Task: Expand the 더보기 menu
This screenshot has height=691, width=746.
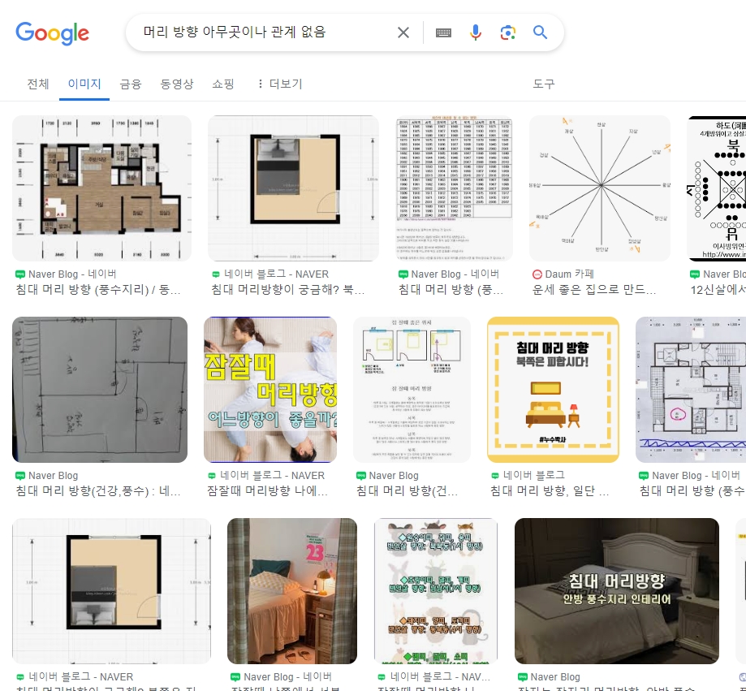Action: tap(280, 84)
